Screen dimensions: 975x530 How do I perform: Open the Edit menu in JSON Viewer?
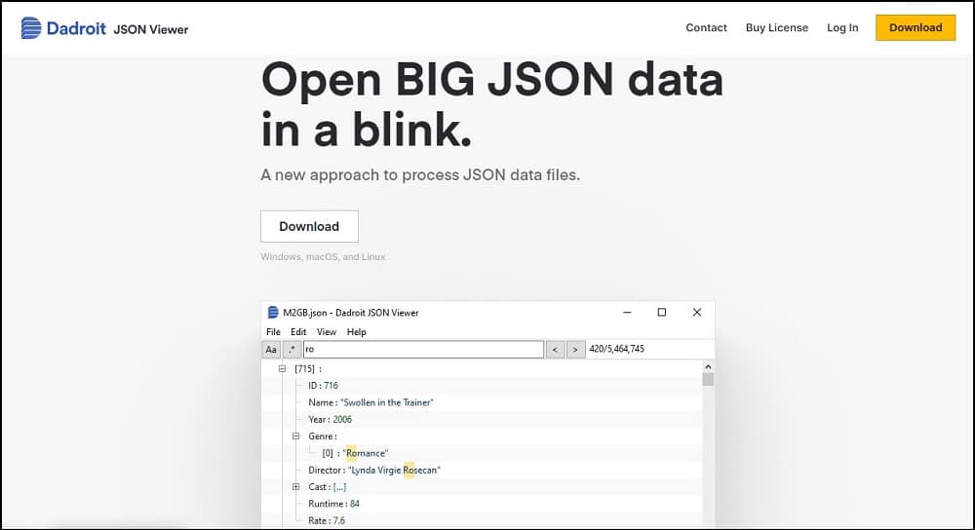[298, 332]
